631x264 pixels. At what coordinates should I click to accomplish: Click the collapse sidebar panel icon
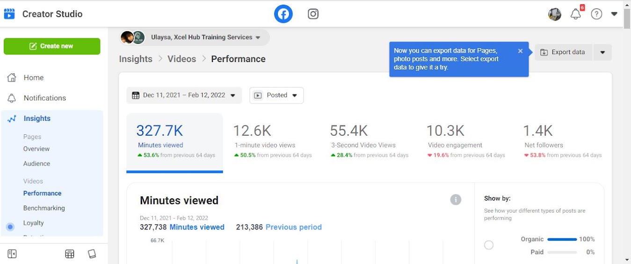[12, 254]
